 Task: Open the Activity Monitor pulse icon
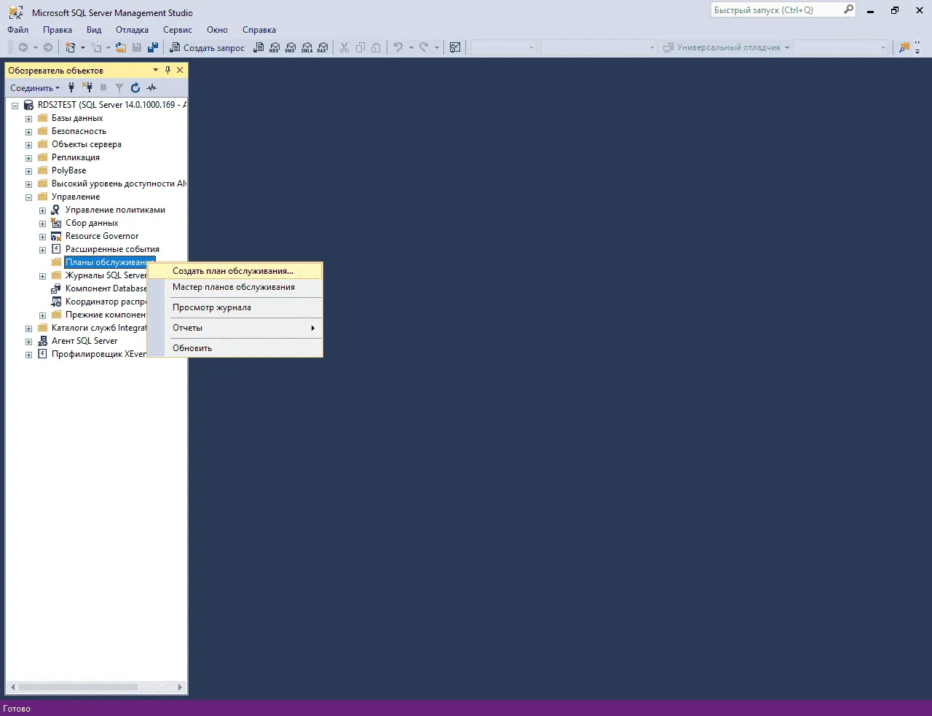(x=151, y=87)
